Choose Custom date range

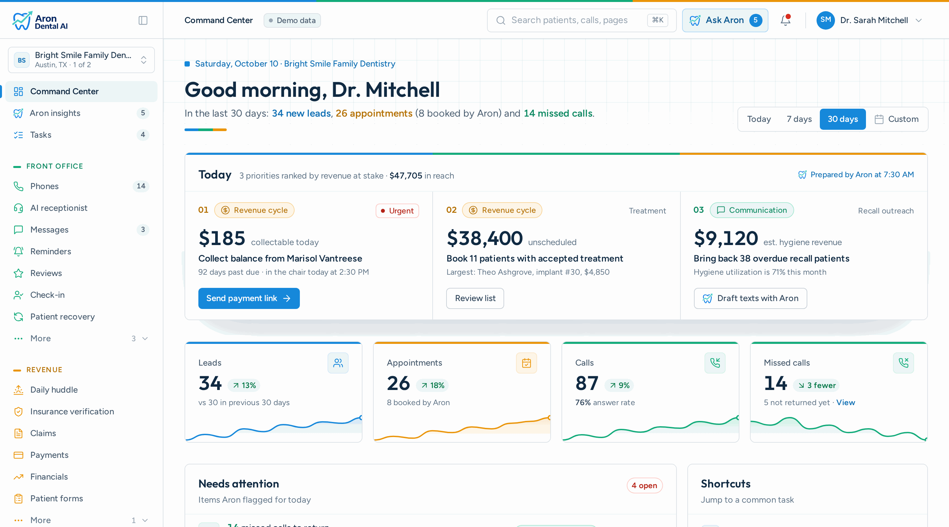click(x=896, y=119)
